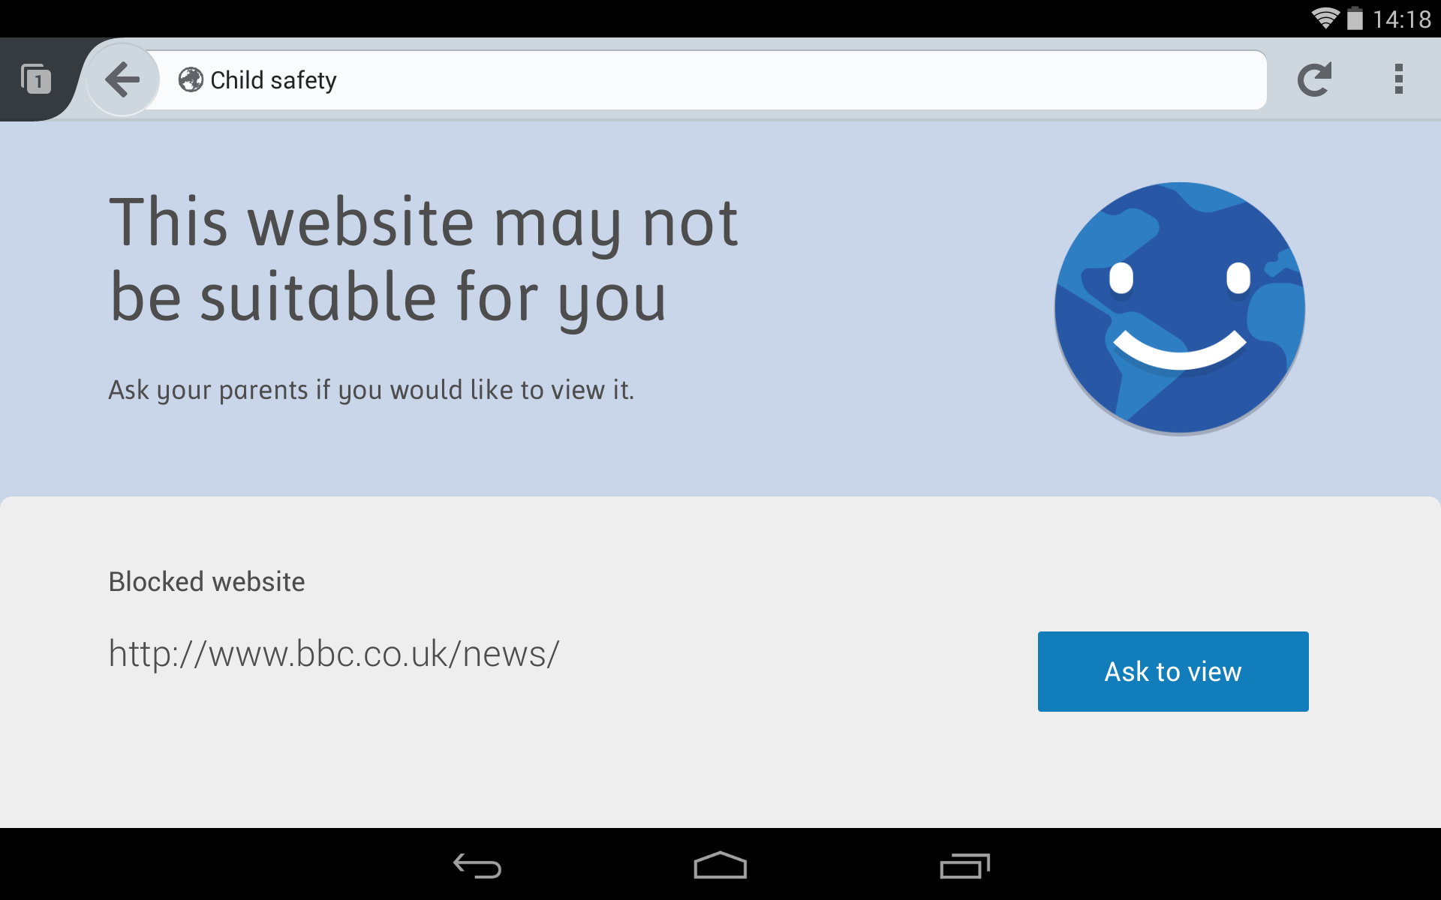Open the browser three-dot overflow menu
The image size is (1441, 900).
[x=1398, y=79]
